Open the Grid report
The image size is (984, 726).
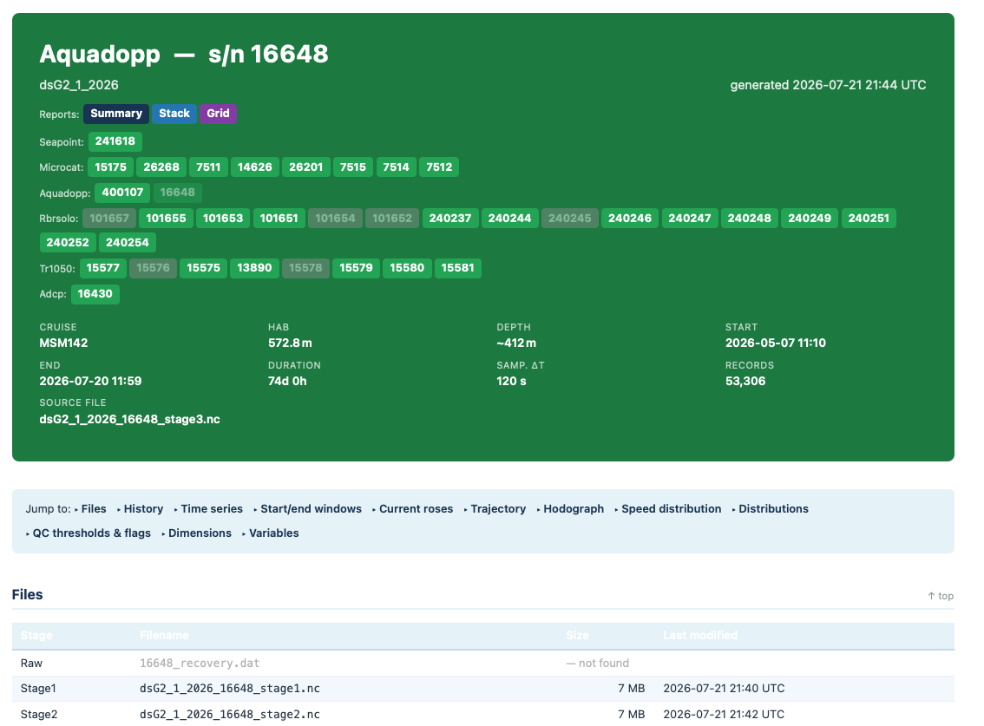(x=218, y=114)
